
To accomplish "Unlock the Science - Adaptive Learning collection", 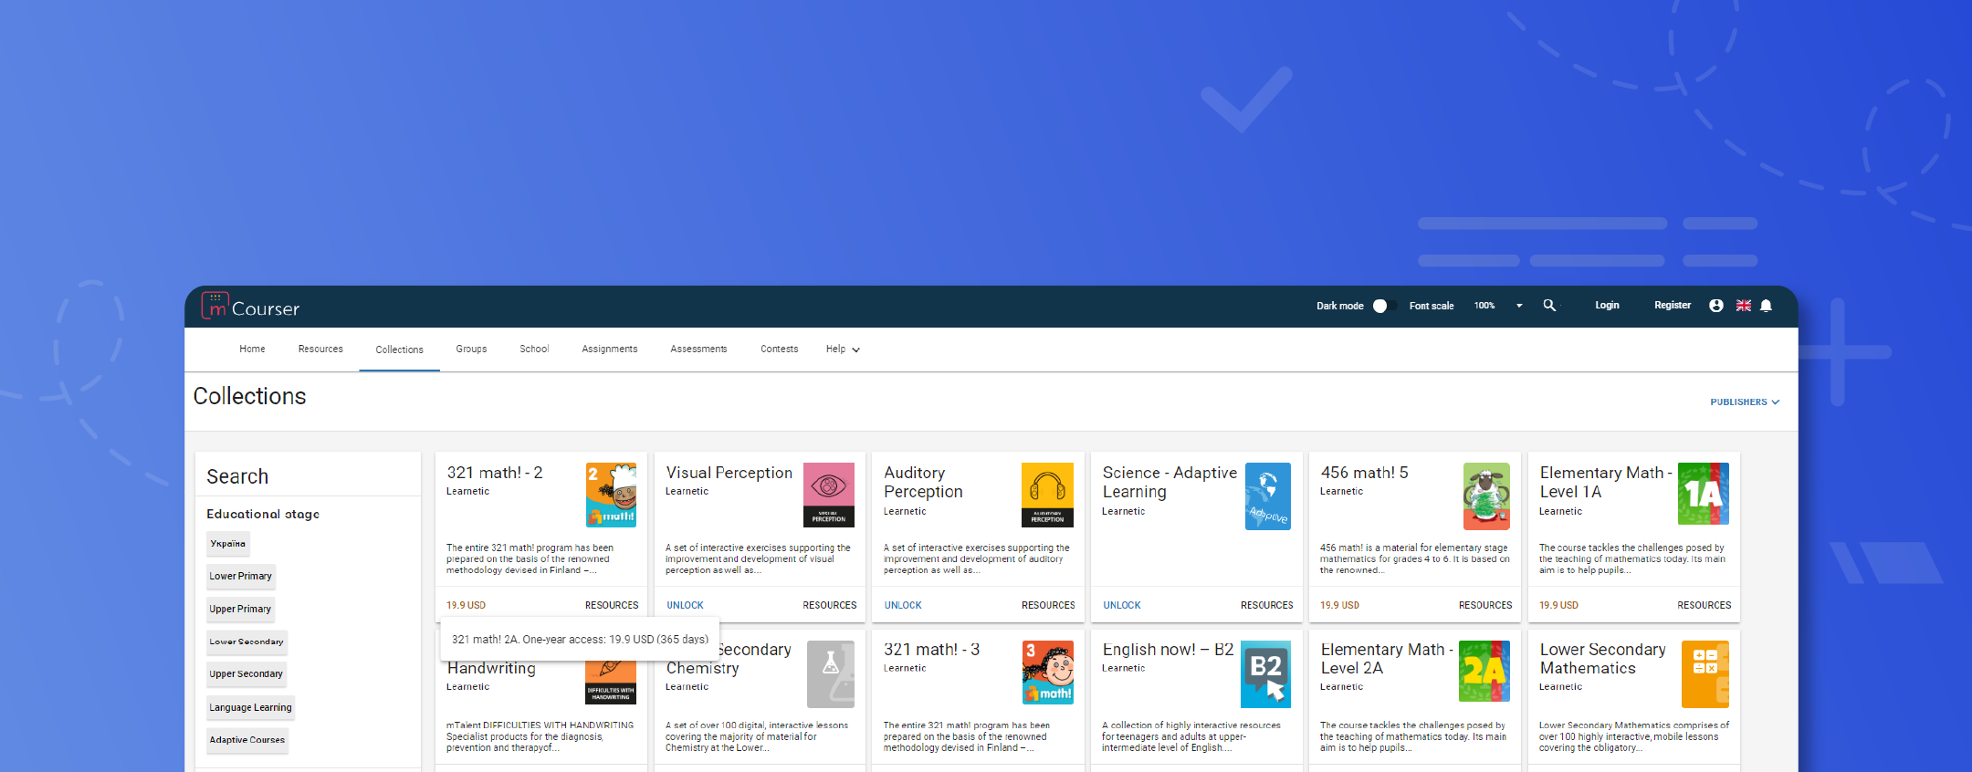I will [x=1122, y=606].
